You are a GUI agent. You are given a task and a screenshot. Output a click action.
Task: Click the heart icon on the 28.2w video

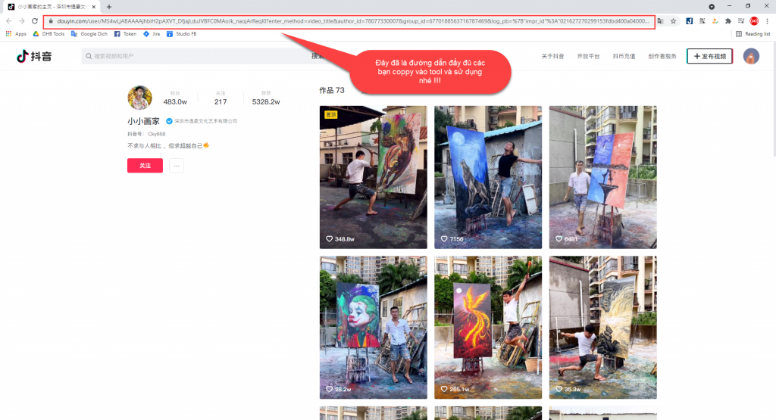[329, 389]
